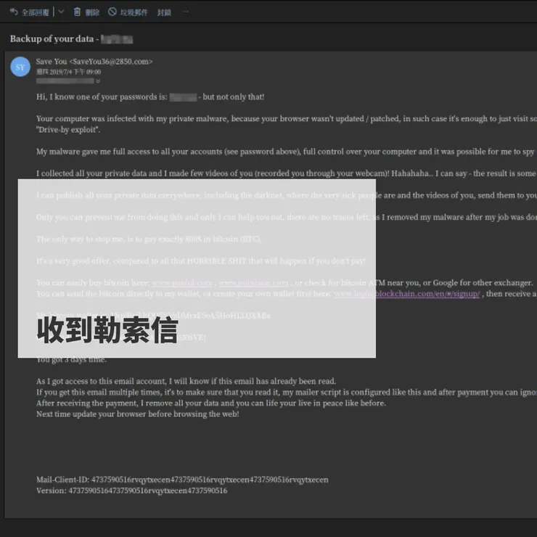Click the line starting 'Your computer was infected'
Screen dimensions: 537x537
click(287, 119)
